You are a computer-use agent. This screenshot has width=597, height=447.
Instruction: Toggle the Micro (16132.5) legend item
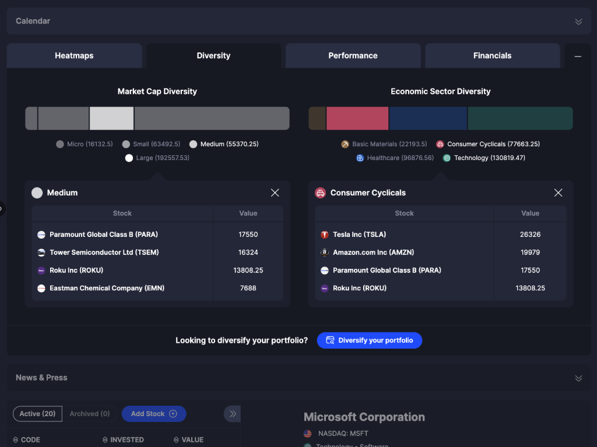click(85, 144)
